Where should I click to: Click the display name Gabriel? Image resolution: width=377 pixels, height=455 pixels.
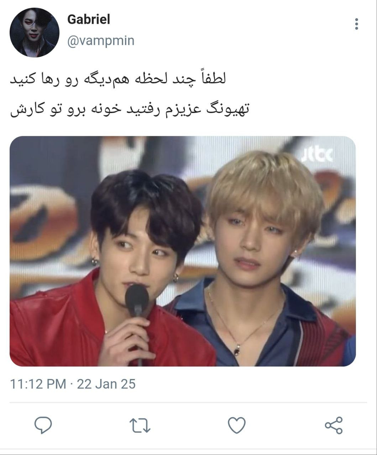[89, 19]
